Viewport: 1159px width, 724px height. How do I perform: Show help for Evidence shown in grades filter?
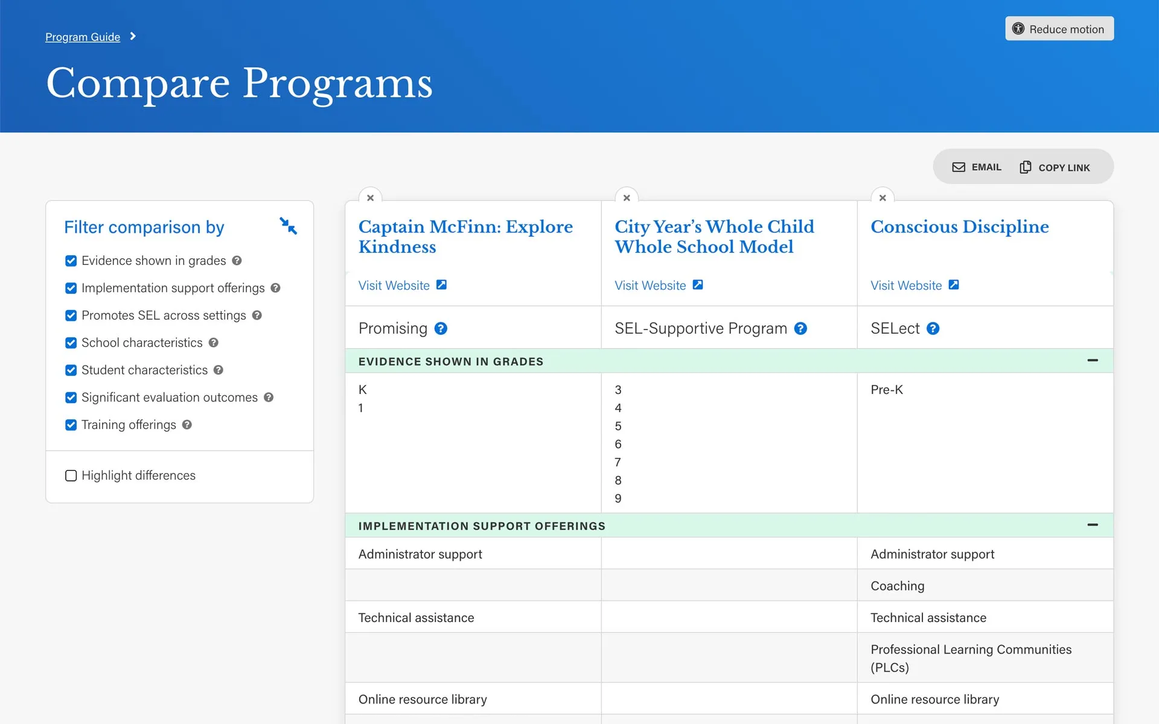pos(237,261)
